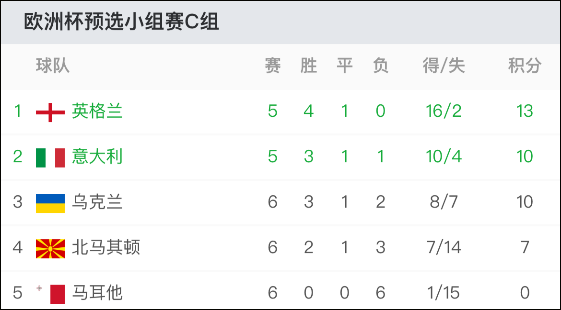Open the 北马其顿 team link
This screenshot has height=310, width=561.
click(106, 247)
